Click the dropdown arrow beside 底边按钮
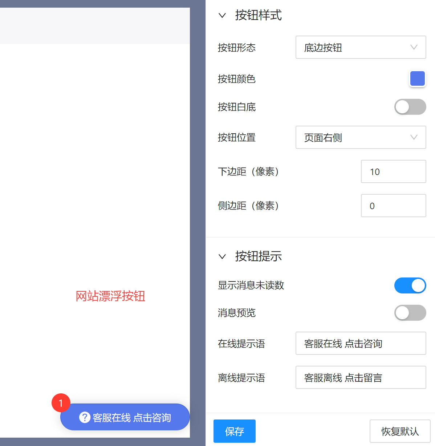This screenshot has width=435, height=446. [x=414, y=47]
